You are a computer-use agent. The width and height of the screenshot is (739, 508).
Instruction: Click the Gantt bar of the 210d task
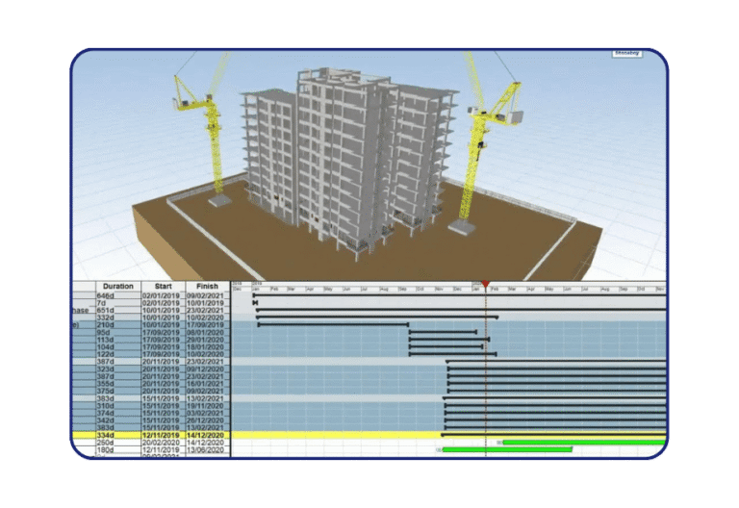click(x=333, y=324)
